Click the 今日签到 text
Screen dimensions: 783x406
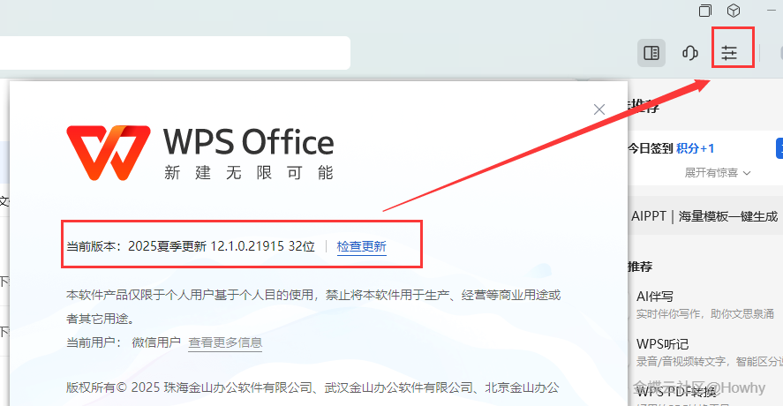[651, 148]
